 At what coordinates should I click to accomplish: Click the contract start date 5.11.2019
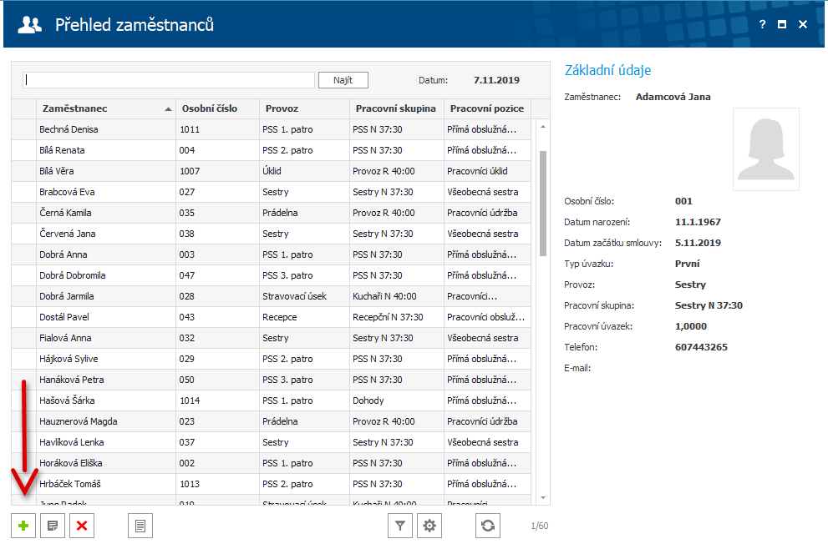(698, 243)
